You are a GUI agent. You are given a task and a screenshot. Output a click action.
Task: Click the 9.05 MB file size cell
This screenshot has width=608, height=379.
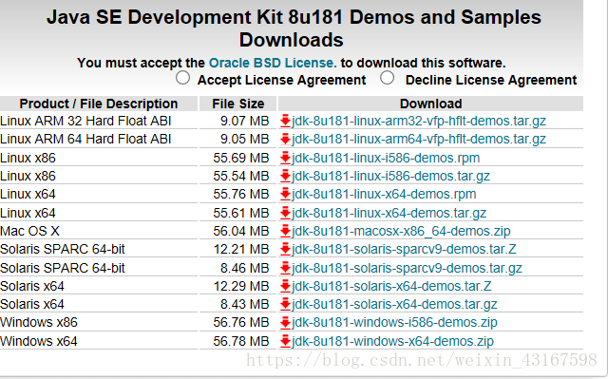(x=237, y=139)
